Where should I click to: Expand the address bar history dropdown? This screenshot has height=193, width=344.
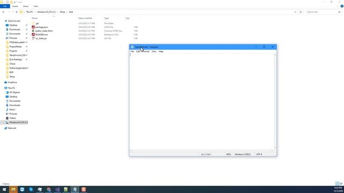tap(295, 12)
